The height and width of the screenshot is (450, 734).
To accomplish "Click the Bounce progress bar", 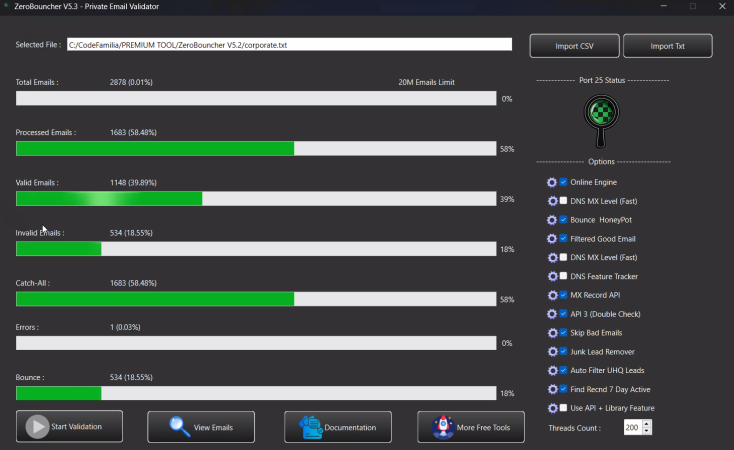I will point(256,393).
